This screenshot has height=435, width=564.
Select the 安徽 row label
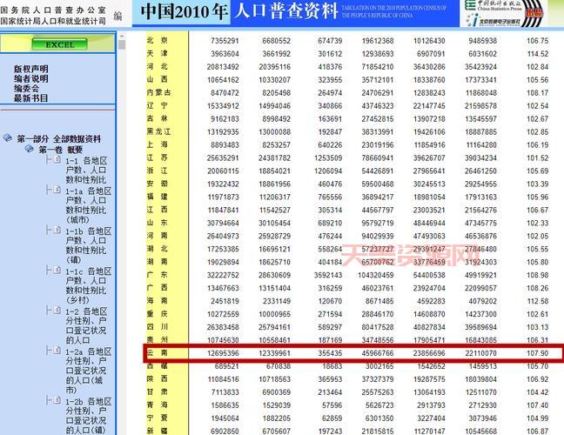click(158, 184)
